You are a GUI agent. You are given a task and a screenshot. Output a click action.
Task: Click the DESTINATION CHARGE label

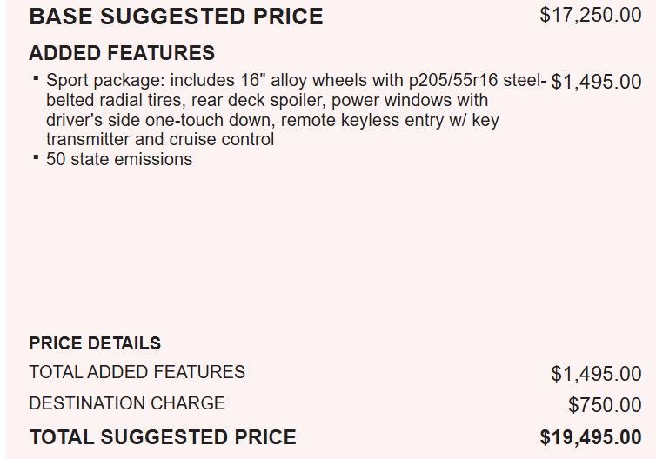(127, 403)
